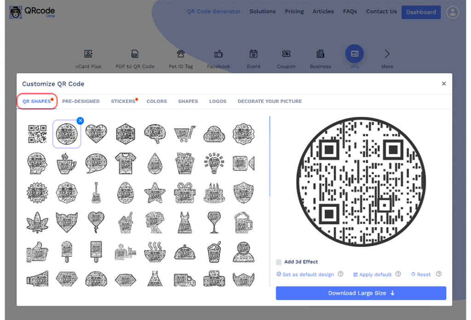Choose the shopping cart QR shape
Image resolution: width=471 pixels, height=320 pixels.
(184, 134)
